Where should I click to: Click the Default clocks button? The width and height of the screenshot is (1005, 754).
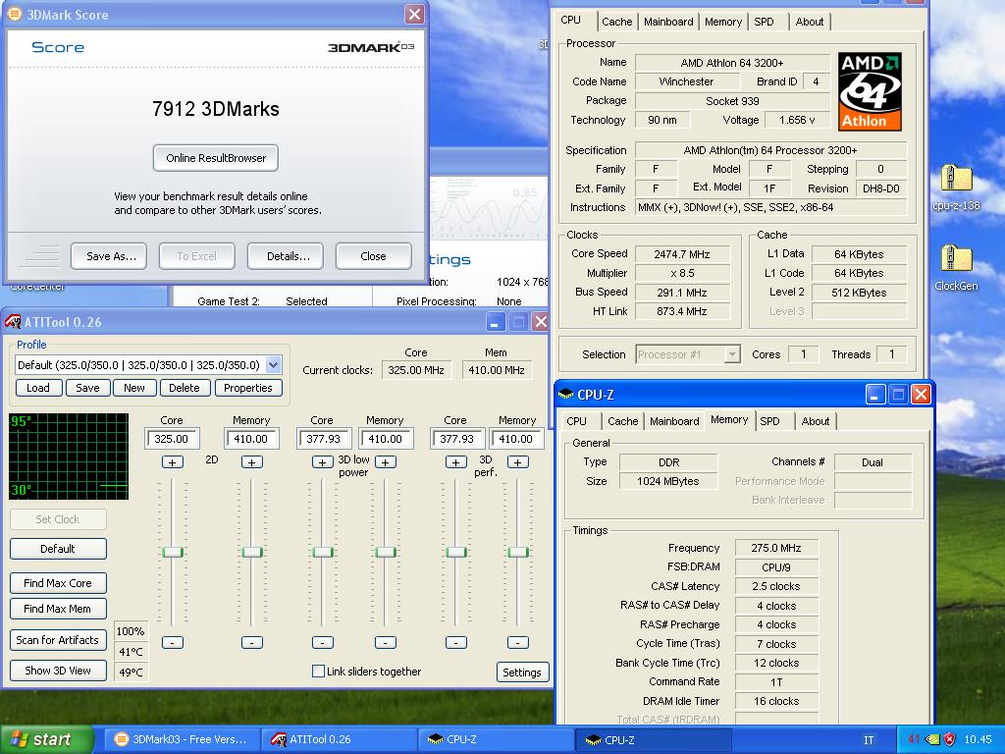(58, 549)
